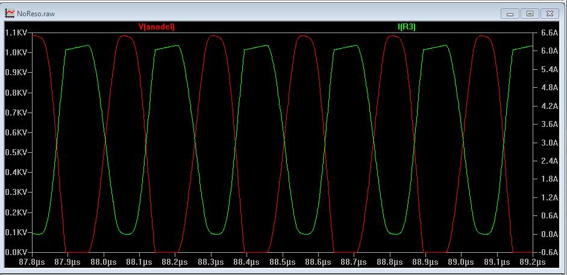
Task: Click the 3.6A right axis label
Action: click(549, 124)
